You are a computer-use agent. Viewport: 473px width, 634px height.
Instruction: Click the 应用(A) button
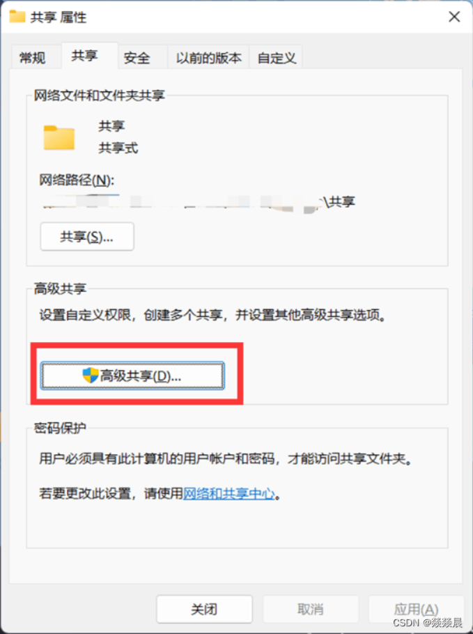pos(416,609)
